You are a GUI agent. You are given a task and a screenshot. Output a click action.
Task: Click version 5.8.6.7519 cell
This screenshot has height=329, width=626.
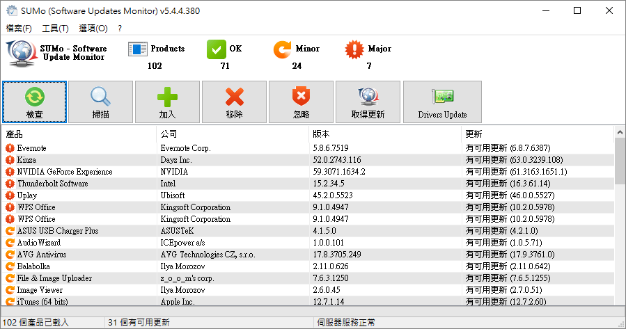(x=331, y=148)
